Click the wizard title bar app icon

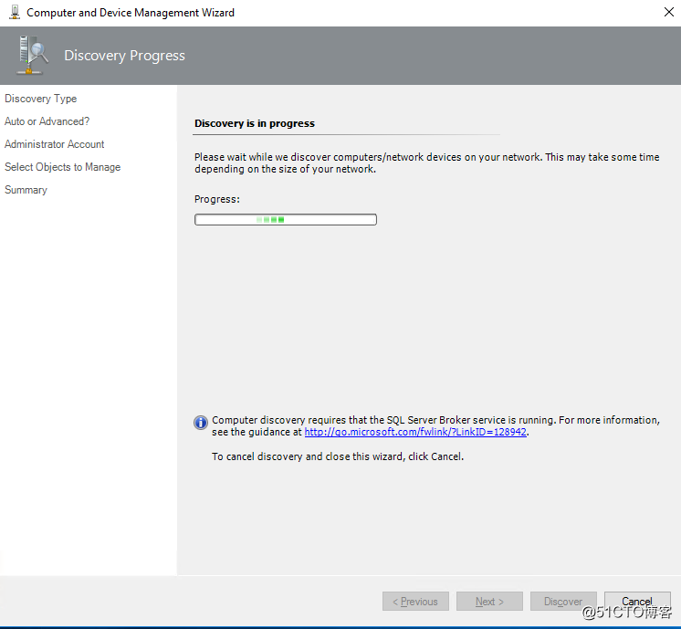click(x=15, y=12)
